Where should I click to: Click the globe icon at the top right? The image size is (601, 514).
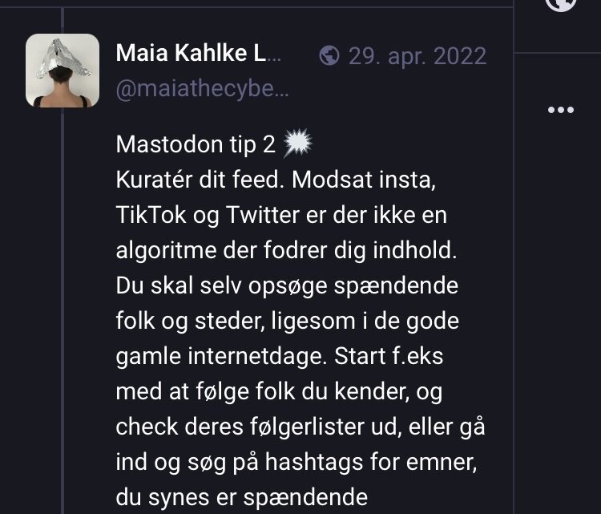[x=560, y=4]
